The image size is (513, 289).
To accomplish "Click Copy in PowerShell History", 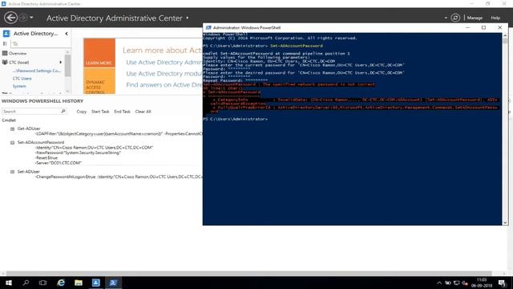I will 82,112.
